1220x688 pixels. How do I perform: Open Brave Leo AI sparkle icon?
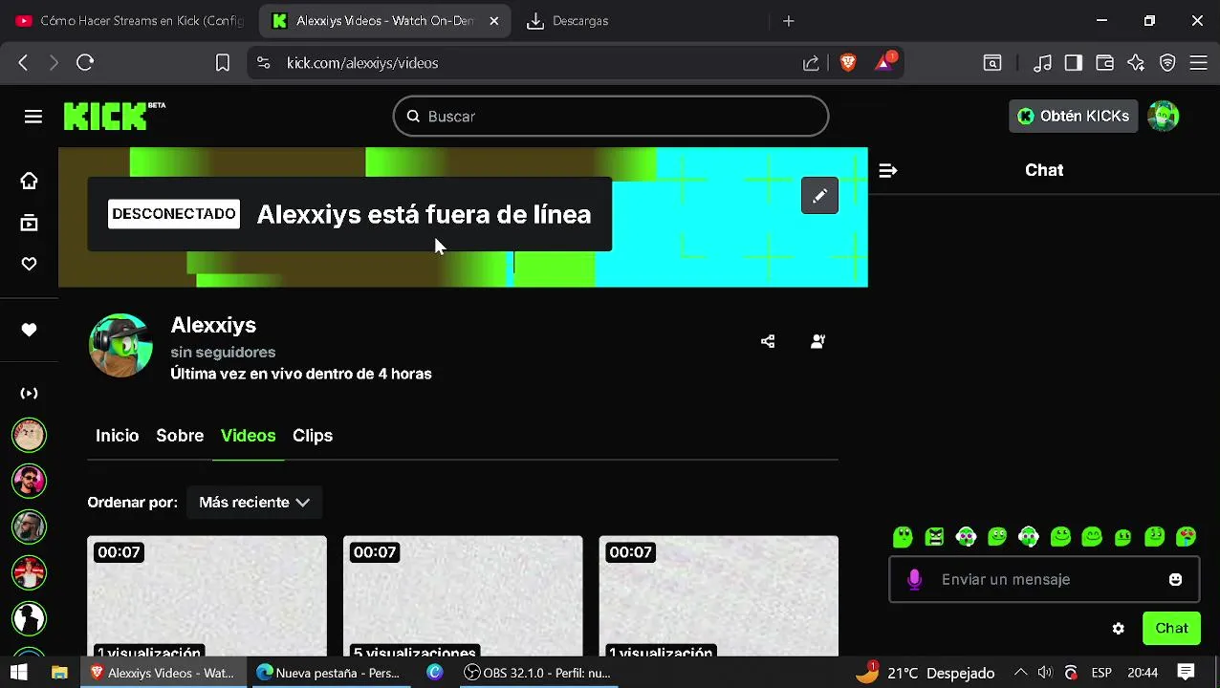pos(1136,63)
